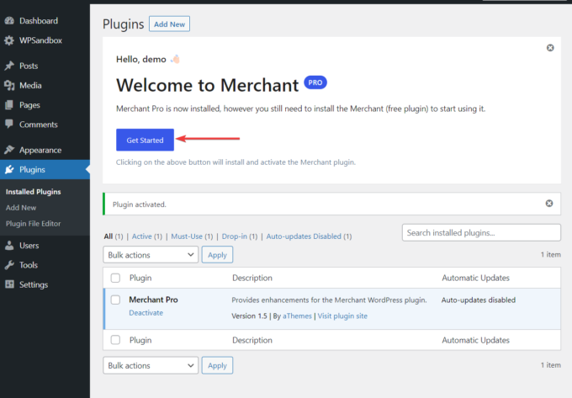This screenshot has height=398, width=572.
Task: Open the aThemes author link
Action: [297, 316]
